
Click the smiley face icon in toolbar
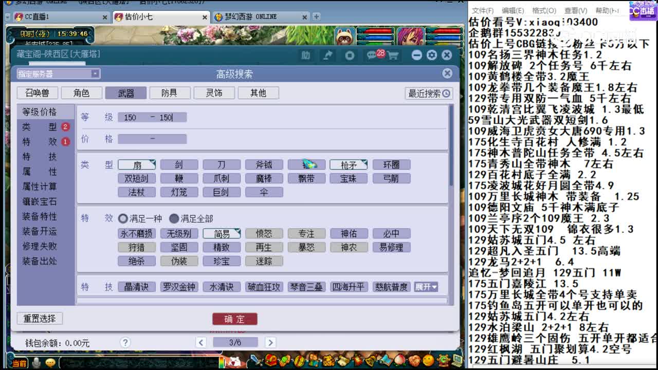coord(428,360)
